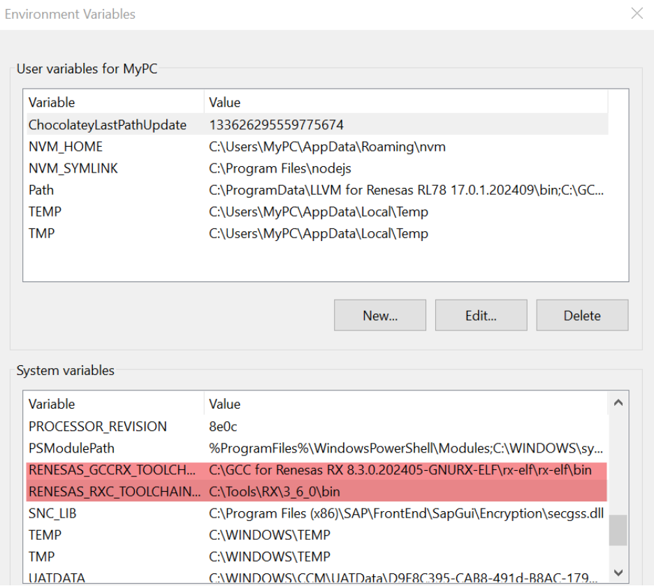Image resolution: width=654 pixels, height=586 pixels.
Task: Select the user TEMP variable with AppData path
Action: pyautogui.click(x=317, y=212)
